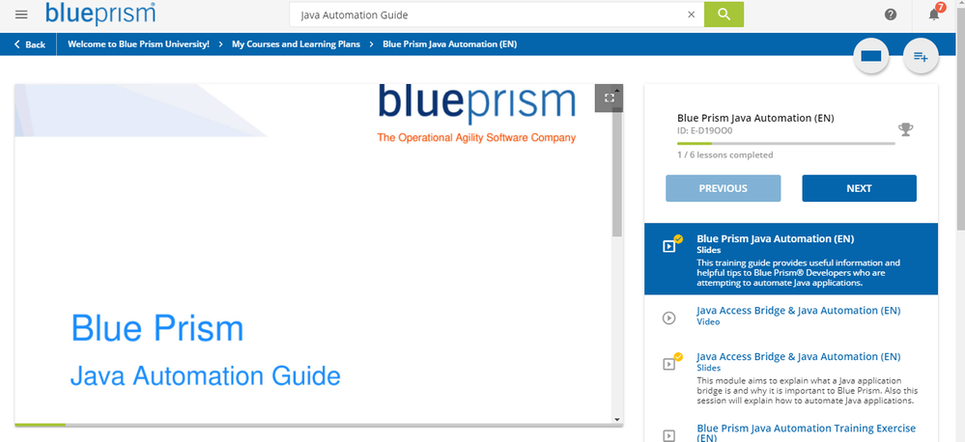Screen dimensions: 965x442
Task: Click play icon of Java Access Bridge Video lesson
Action: (x=668, y=318)
